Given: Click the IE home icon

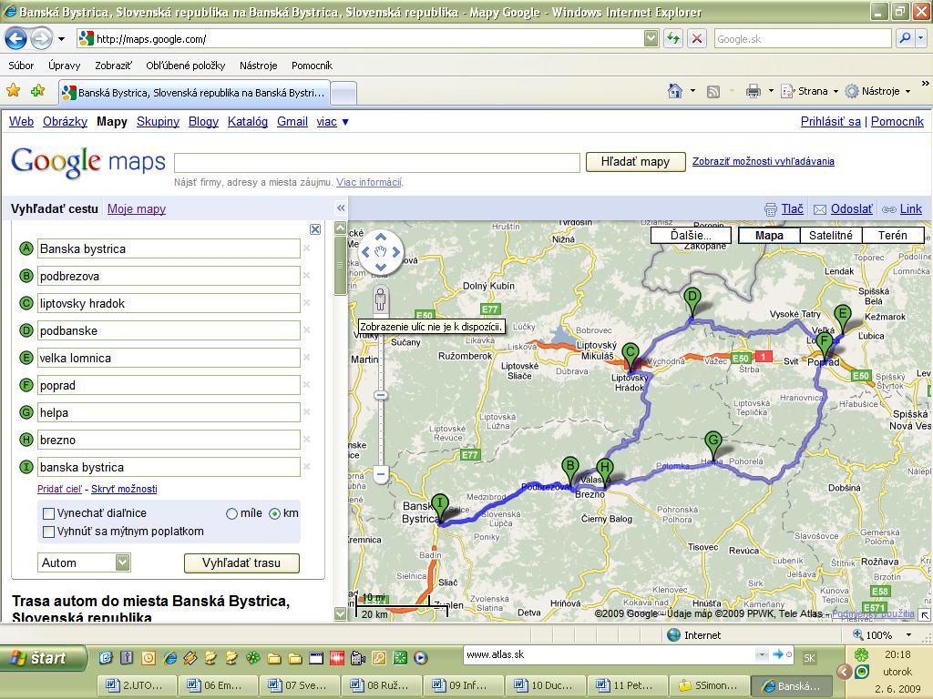Looking at the screenshot, I should point(675,91).
